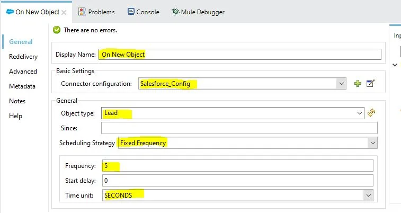Open the Mule Debugger tab
401x213 pixels.
pyautogui.click(x=198, y=12)
